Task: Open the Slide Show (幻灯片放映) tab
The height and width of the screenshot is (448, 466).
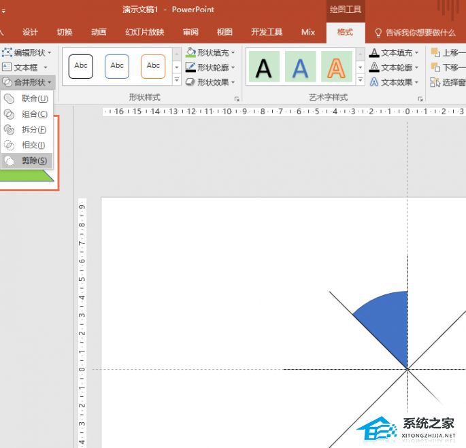Action: [x=144, y=32]
